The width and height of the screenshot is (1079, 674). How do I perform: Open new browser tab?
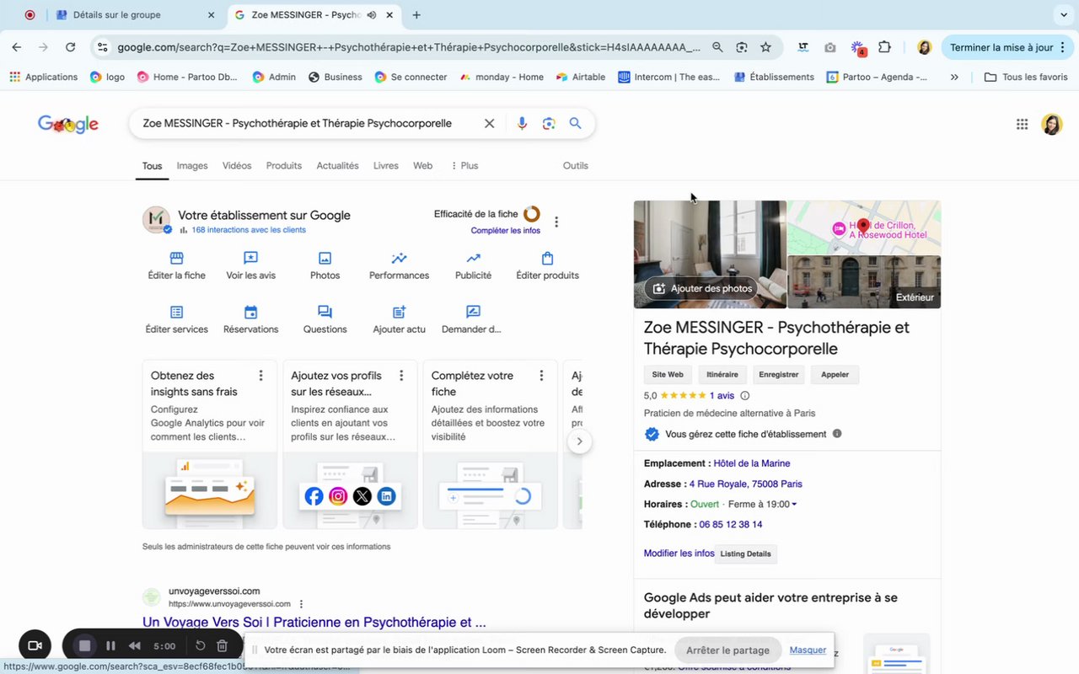pos(416,15)
